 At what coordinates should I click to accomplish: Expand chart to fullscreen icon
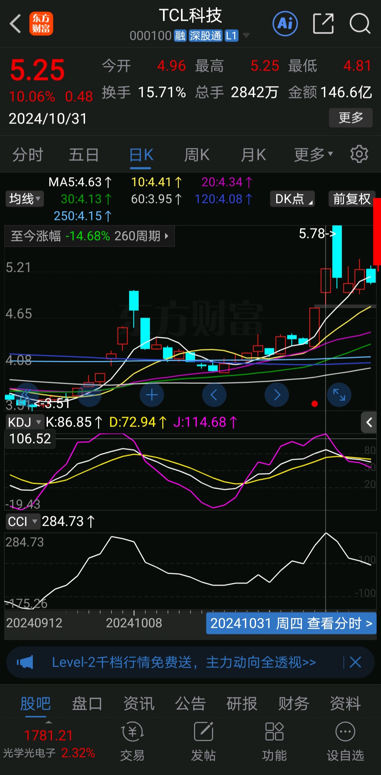coord(339,395)
